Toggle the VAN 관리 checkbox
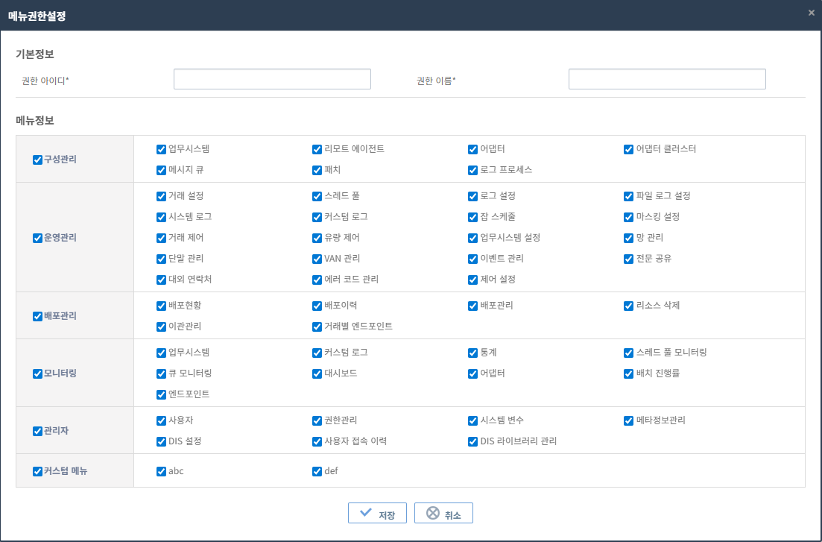The height and width of the screenshot is (542, 822). 317,259
